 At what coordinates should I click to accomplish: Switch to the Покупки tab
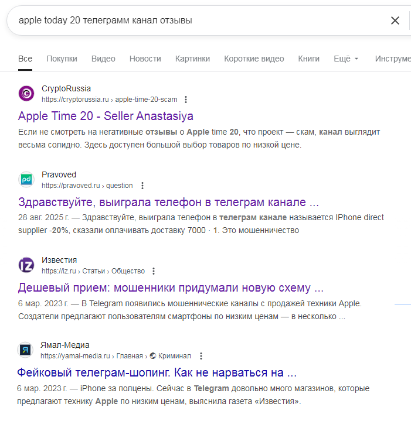(62, 59)
